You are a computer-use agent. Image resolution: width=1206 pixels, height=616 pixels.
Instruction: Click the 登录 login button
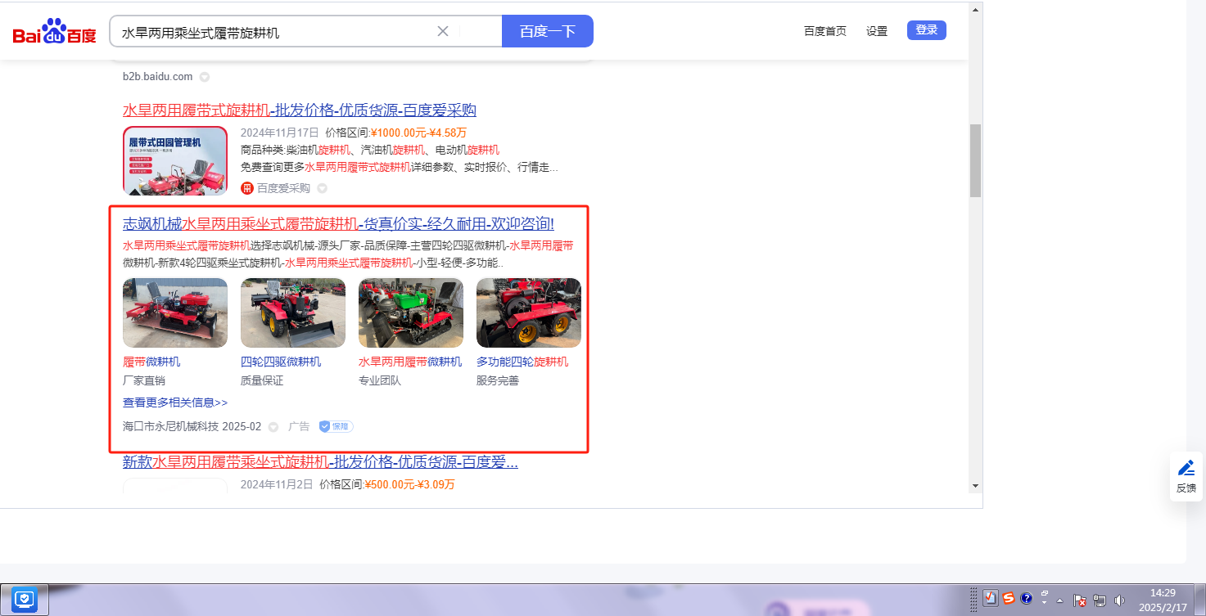click(927, 30)
